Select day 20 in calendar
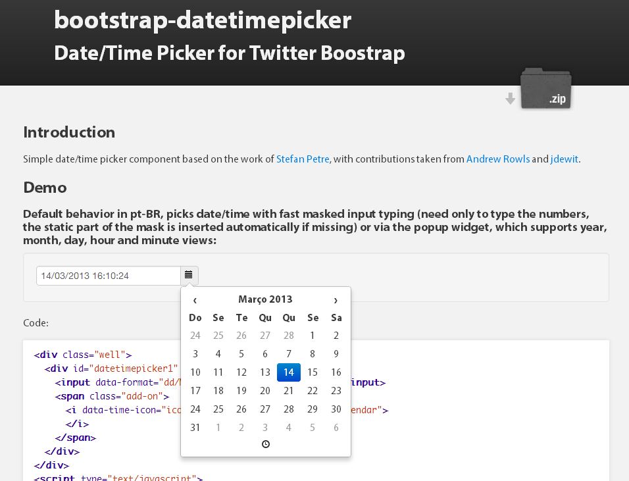 (265, 391)
